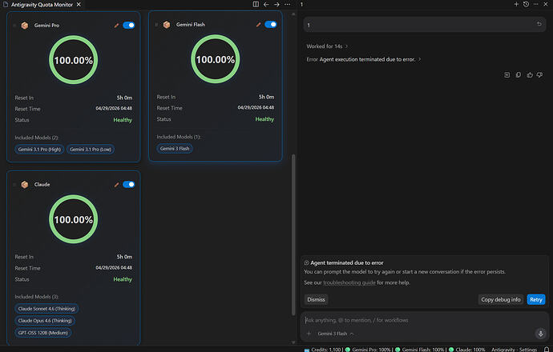Image resolution: width=553 pixels, height=352 pixels.
Task: Click the Healthy status in Gemini Flash card
Action: point(264,119)
